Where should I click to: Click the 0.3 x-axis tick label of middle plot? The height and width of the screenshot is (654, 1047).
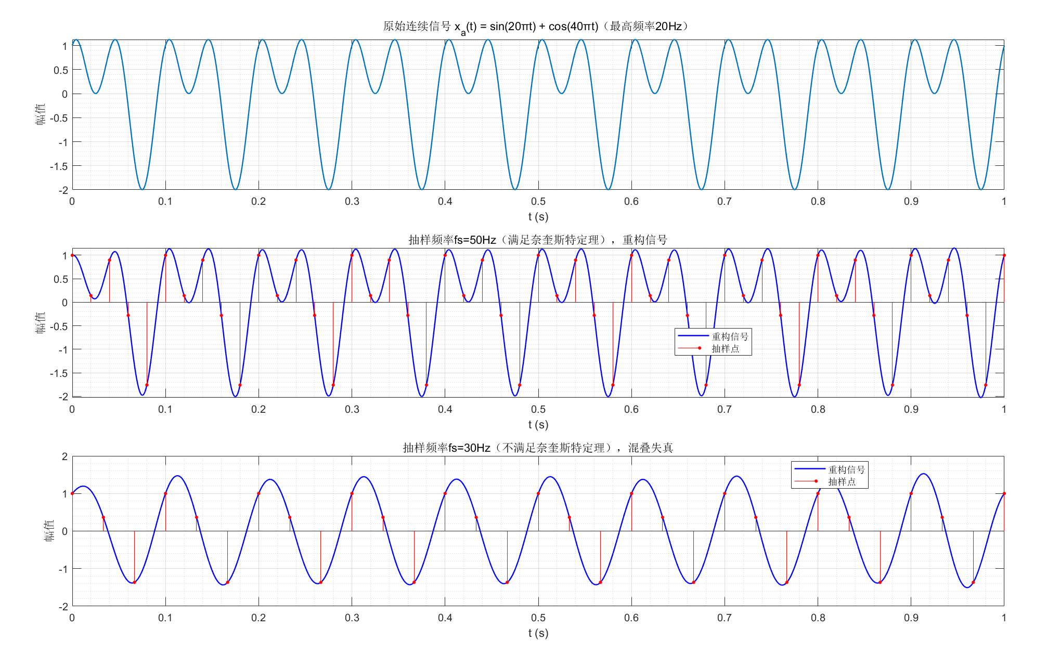(352, 409)
